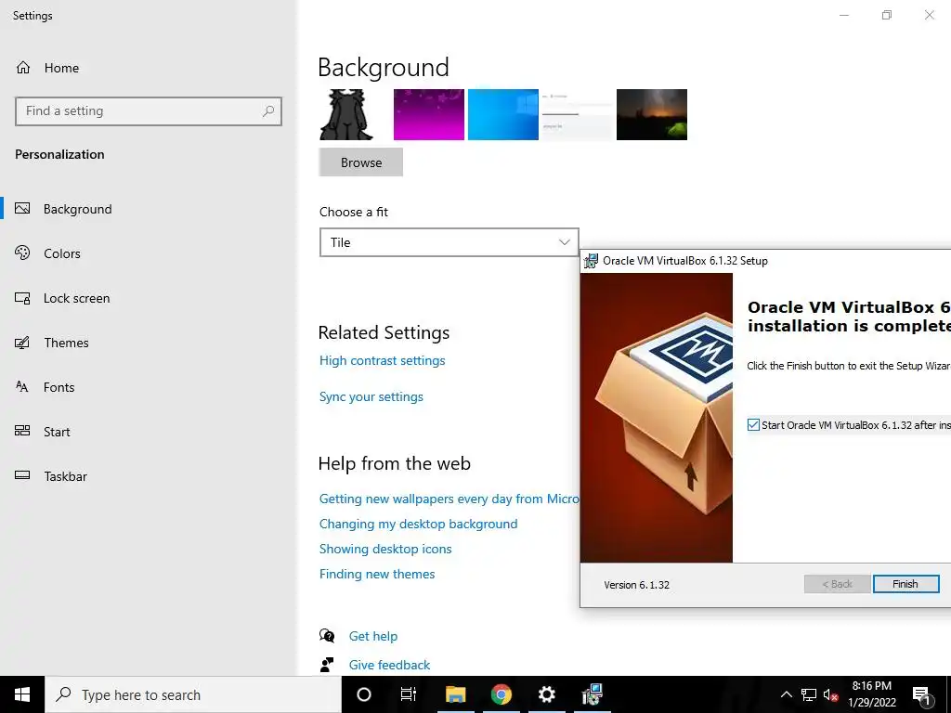Focus the Find a setting search box
Viewport: 951px width, 713px height.
149,111
